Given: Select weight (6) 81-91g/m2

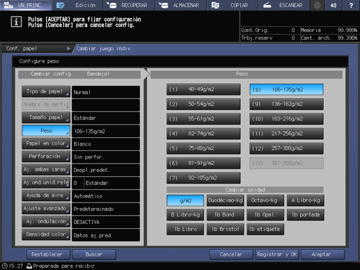Looking at the screenshot, I should pyautogui.click(x=203, y=164).
